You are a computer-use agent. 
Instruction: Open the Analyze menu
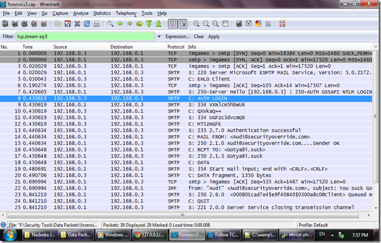(x=81, y=13)
